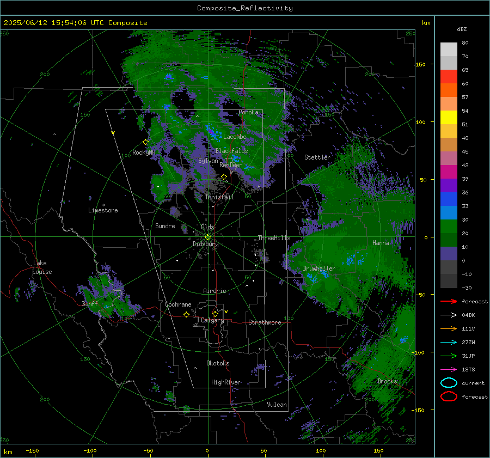Click the -150 tick on bottom axis
Viewport: 490px width, 458px height.
click(x=32, y=450)
